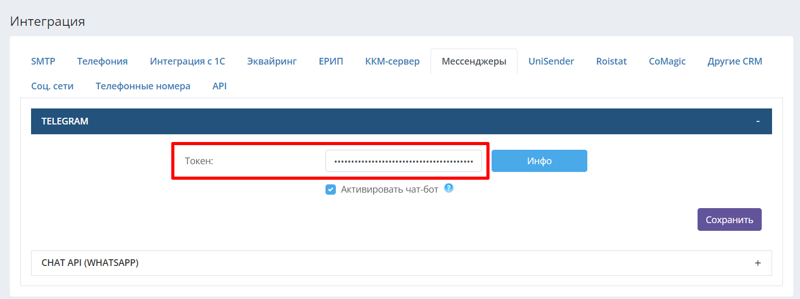Viewport: 800px width, 299px height.
Task: Open the Roistat tab
Action: pos(611,61)
